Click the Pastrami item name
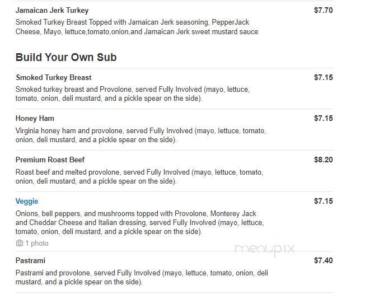Screen dimensions: 365x295 tap(30, 260)
